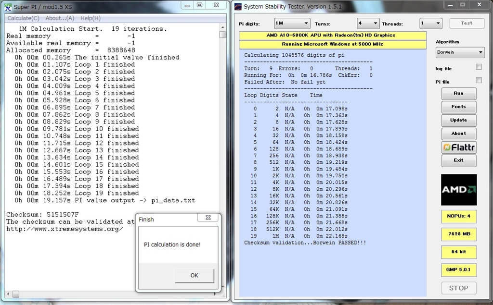Click the Exit button

point(459,160)
